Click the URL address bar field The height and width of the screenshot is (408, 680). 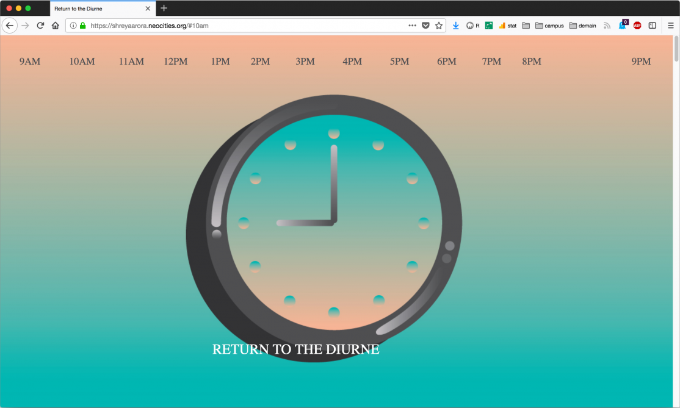244,26
